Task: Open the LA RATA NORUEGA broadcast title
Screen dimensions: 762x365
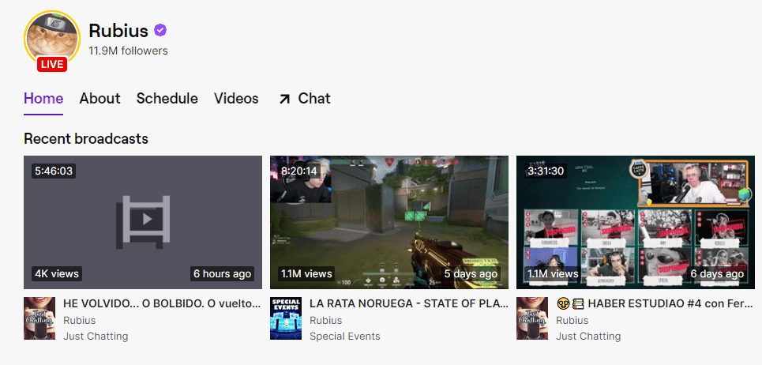Action: [x=409, y=303]
